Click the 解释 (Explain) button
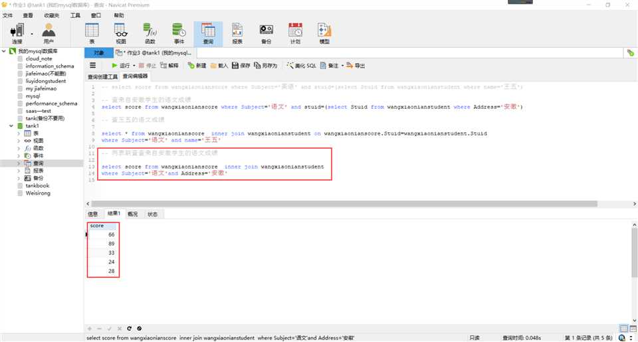This screenshot has width=638, height=342. coord(169,66)
